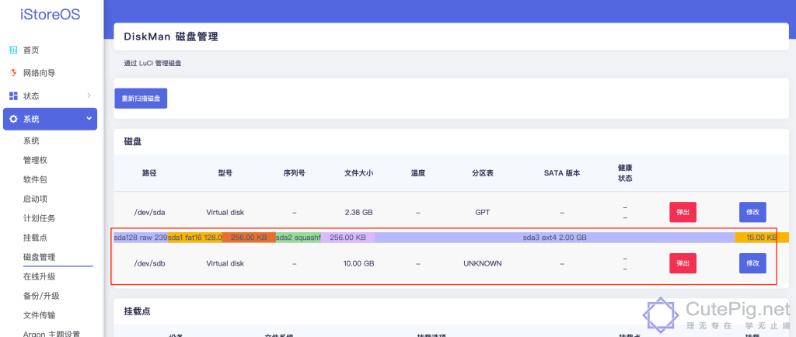
Task: Click the 系统 gear icon
Action: [x=14, y=119]
